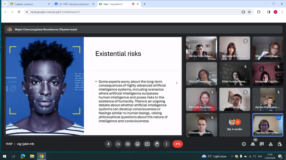Open File Explorer from the taskbar

point(32,156)
